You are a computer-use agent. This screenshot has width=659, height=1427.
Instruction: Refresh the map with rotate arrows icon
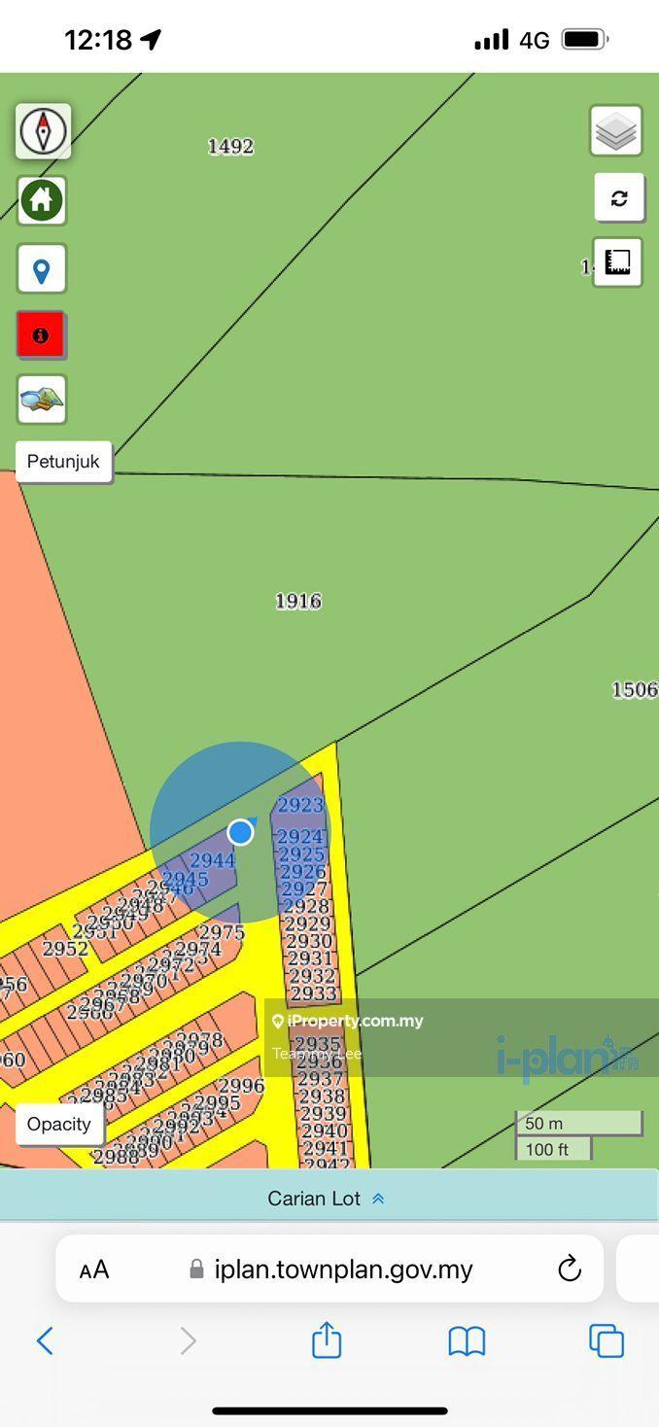(618, 198)
